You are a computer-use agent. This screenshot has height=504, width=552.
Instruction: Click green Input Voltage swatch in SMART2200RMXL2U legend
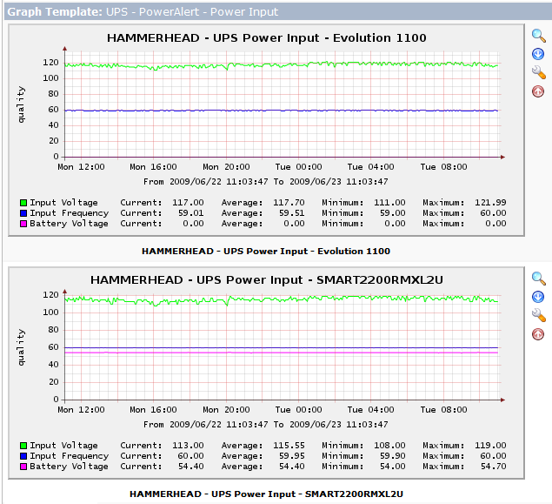23,446
